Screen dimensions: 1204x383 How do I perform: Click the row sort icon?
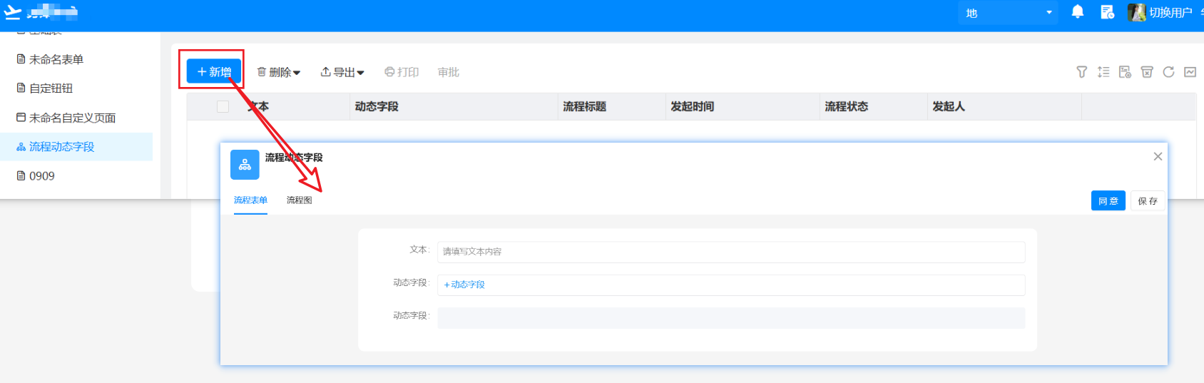tap(1103, 72)
